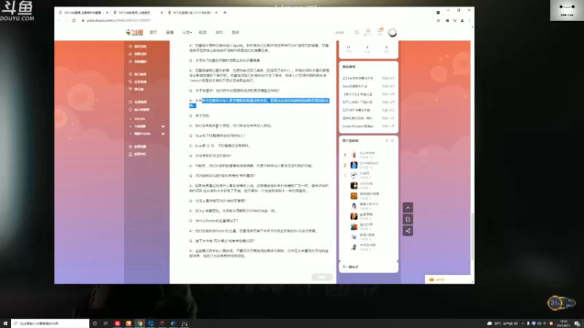
Task: Click the circular 31 floating widget
Action: (x=555, y=302)
